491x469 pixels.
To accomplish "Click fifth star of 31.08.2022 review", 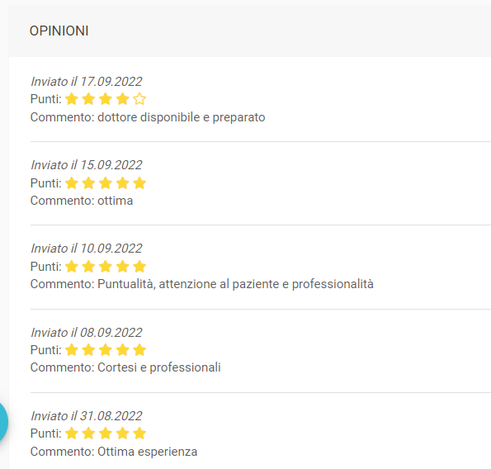I will pyautogui.click(x=139, y=433).
